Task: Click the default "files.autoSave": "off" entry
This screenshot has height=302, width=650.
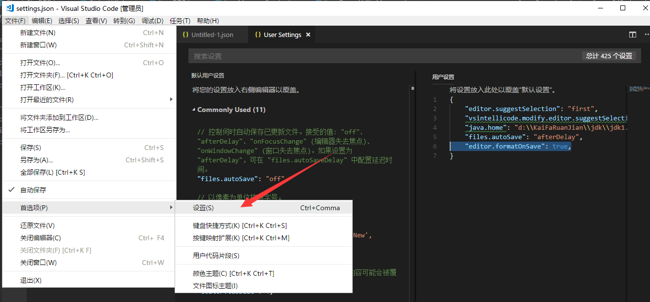Action: coord(241,179)
